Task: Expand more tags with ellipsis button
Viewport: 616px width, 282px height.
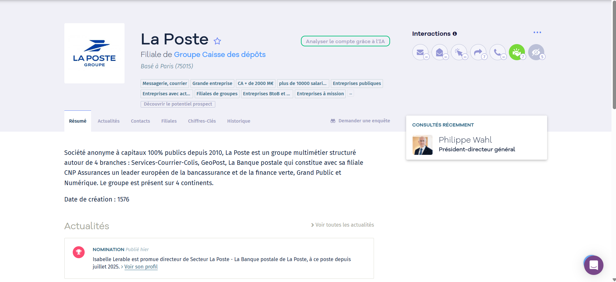Action: tap(350, 94)
